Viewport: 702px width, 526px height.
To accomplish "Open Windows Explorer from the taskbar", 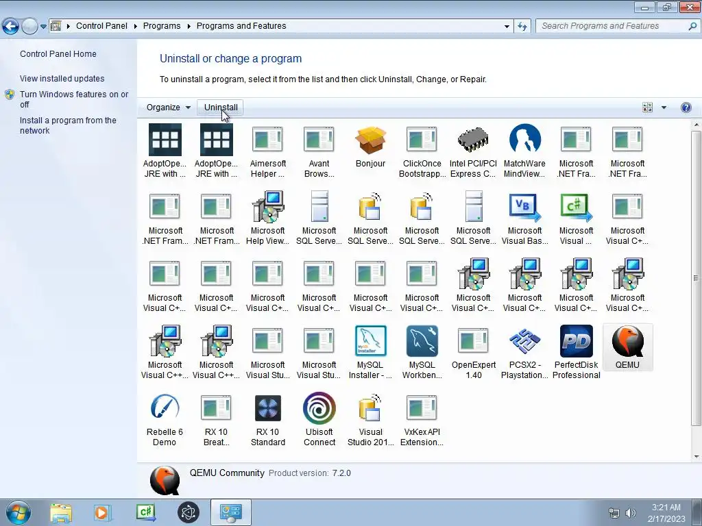I will pos(61,512).
